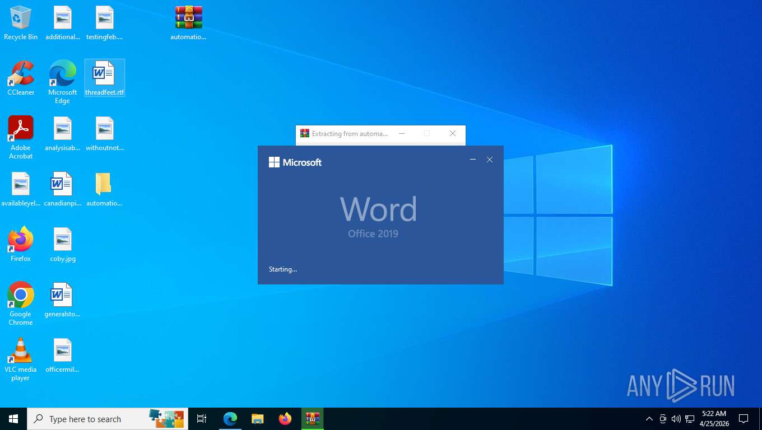Click the Type here to search box

pyautogui.click(x=108, y=419)
